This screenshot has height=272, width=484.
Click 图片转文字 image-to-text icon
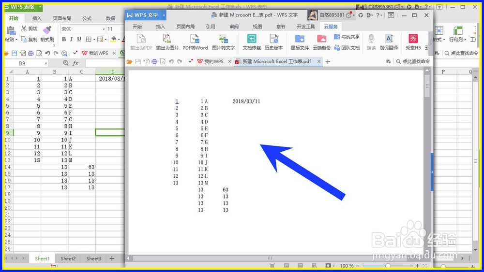(x=223, y=39)
